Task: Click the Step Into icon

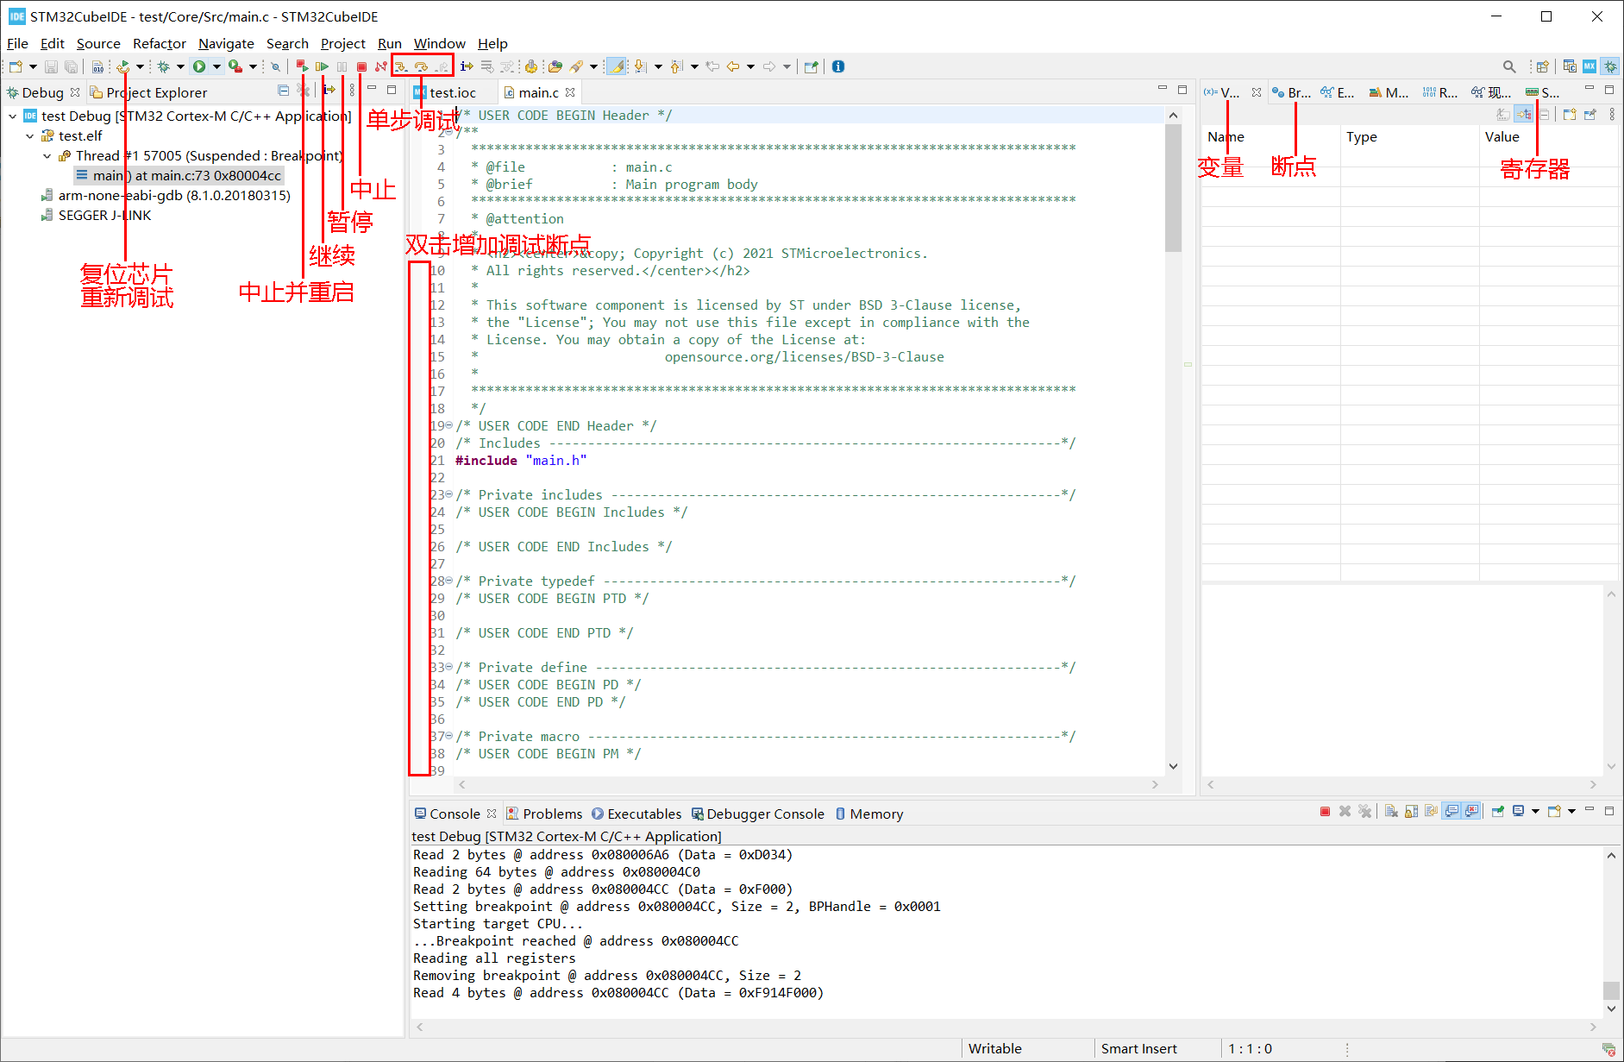Action: [401, 66]
